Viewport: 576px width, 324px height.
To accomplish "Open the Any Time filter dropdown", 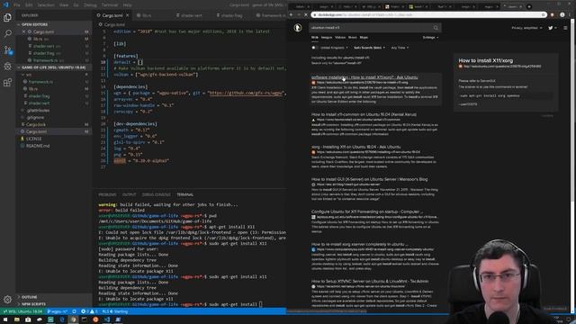I will [400, 48].
